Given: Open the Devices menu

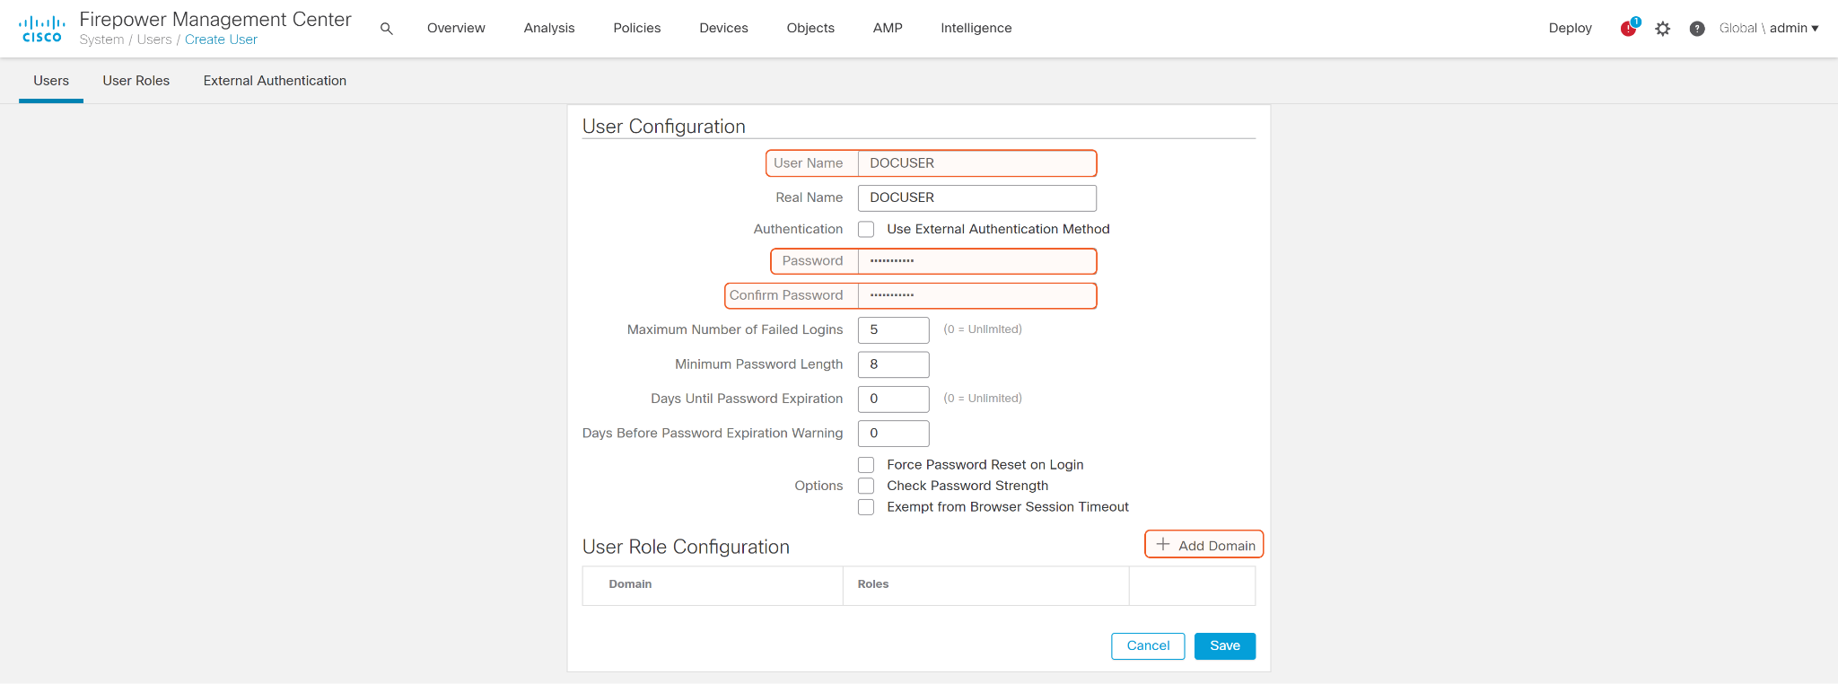Looking at the screenshot, I should (x=723, y=29).
